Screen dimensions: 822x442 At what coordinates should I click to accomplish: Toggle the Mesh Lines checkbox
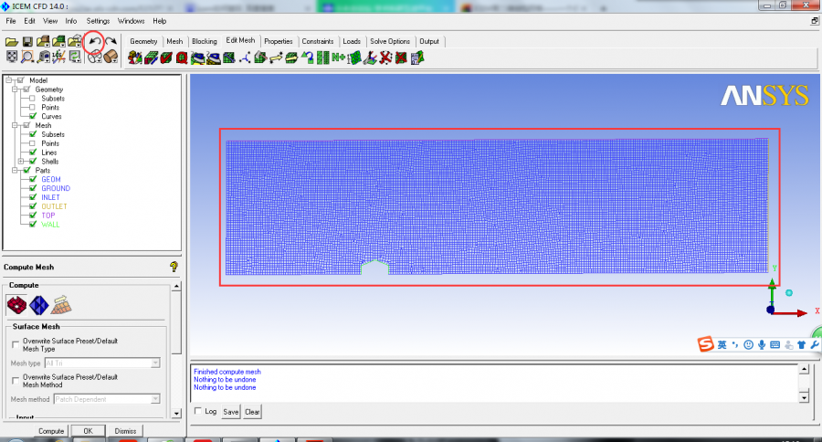click(x=33, y=153)
